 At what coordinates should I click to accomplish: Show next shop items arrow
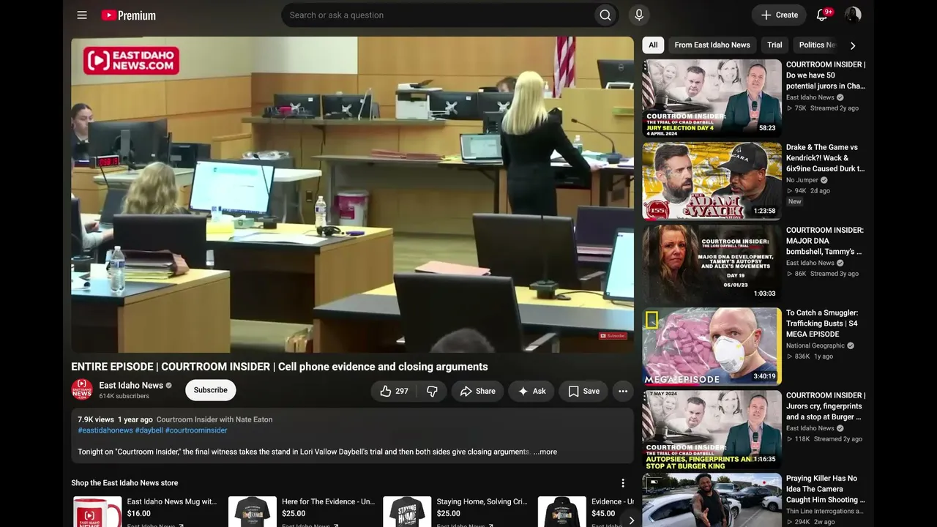(631, 520)
